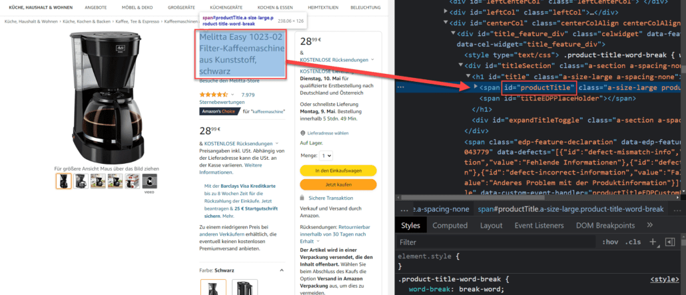Open the Kochen & Essen navigation item
The height and width of the screenshot is (295, 686).
(275, 8)
